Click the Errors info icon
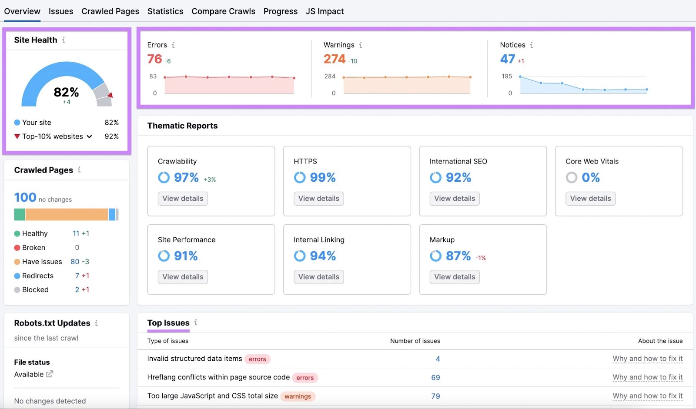The width and height of the screenshot is (696, 409). tap(174, 45)
